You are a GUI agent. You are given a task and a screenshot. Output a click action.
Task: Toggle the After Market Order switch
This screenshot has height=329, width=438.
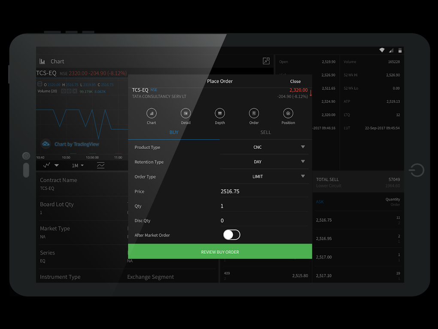coord(231,235)
